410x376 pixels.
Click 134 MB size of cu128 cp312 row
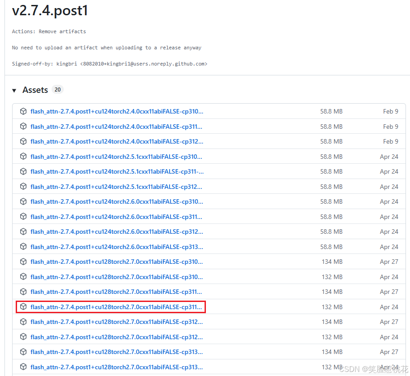tap(332, 322)
